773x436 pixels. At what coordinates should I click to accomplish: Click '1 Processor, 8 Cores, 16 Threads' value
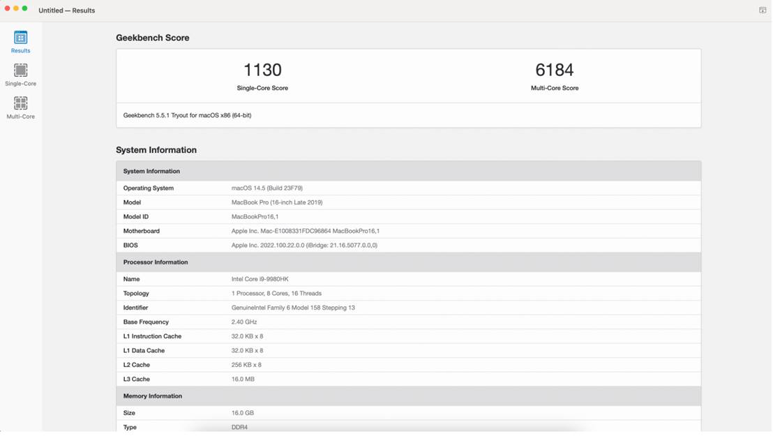[276, 294]
